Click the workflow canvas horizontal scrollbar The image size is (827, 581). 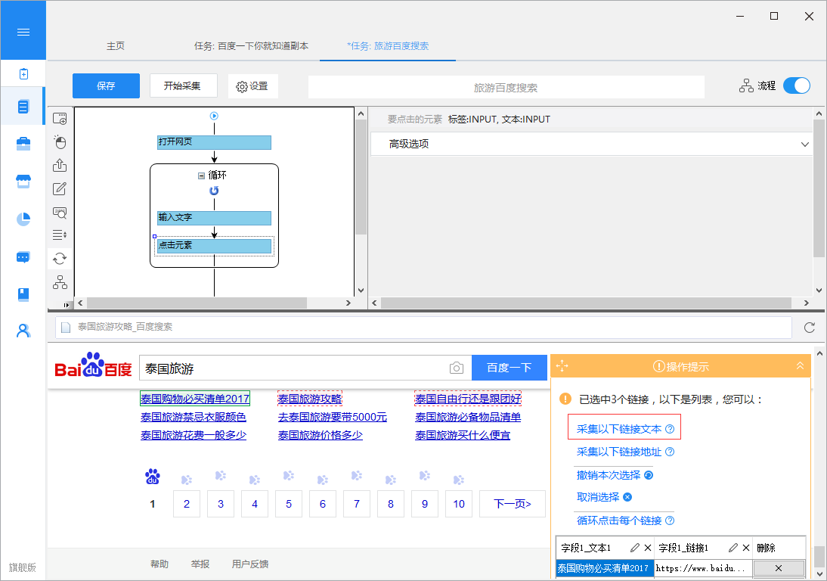197,303
